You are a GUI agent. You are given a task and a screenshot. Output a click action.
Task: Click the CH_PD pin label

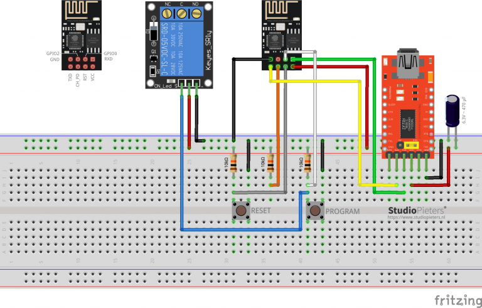coord(77,80)
